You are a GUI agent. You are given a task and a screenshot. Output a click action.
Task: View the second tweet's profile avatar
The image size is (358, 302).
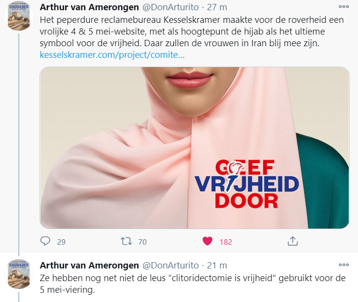point(19,274)
